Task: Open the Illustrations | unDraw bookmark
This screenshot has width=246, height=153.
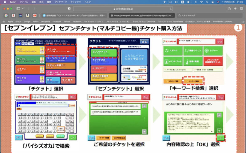Action: 222,21
